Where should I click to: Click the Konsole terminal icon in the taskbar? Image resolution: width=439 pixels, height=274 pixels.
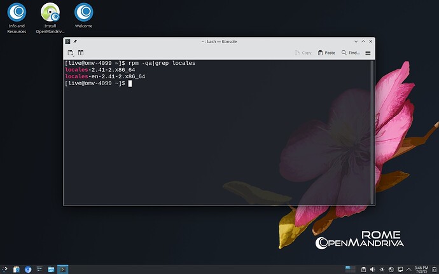click(x=62, y=269)
